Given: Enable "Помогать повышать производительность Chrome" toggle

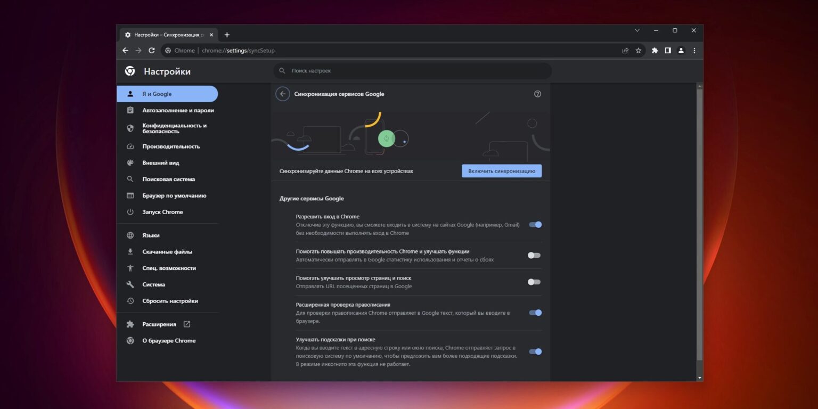Looking at the screenshot, I should (x=534, y=256).
